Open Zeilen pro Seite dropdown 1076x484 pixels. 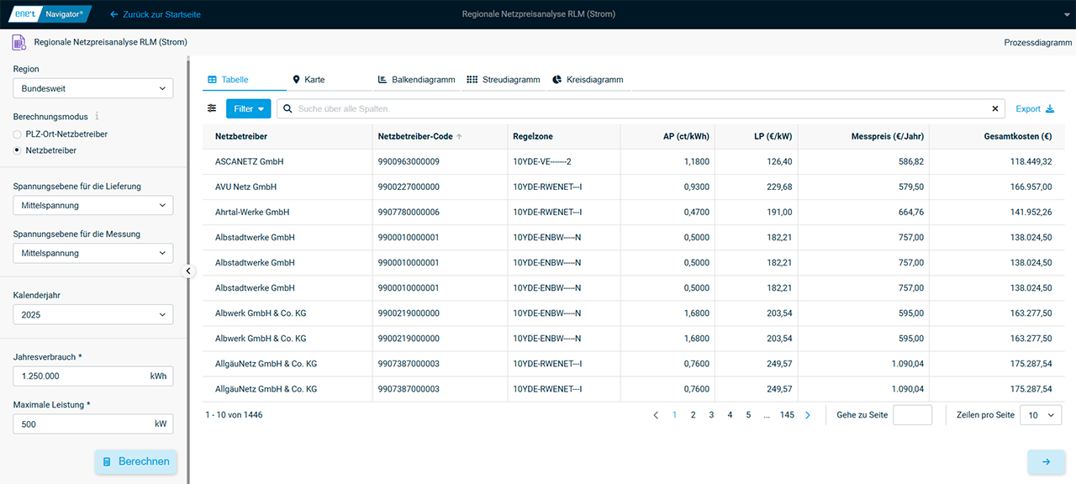click(x=1040, y=415)
